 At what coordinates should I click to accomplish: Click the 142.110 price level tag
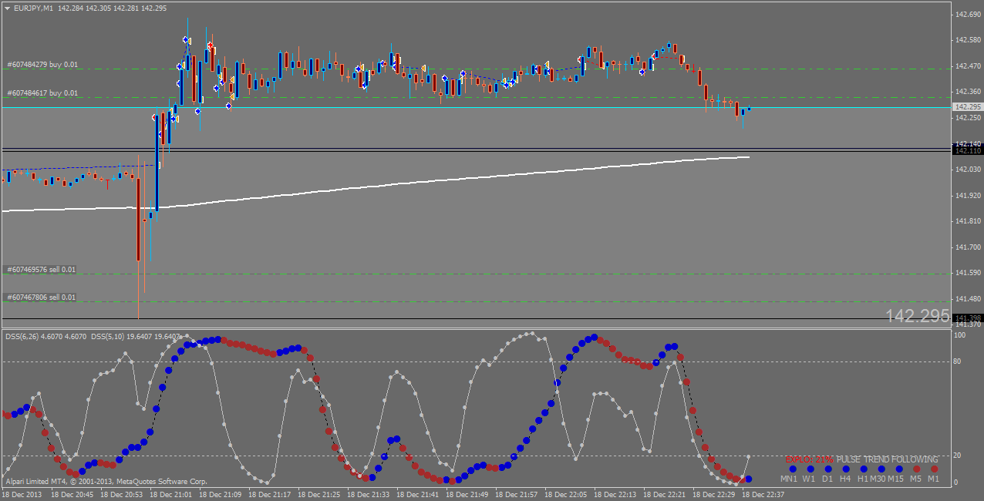click(x=967, y=151)
